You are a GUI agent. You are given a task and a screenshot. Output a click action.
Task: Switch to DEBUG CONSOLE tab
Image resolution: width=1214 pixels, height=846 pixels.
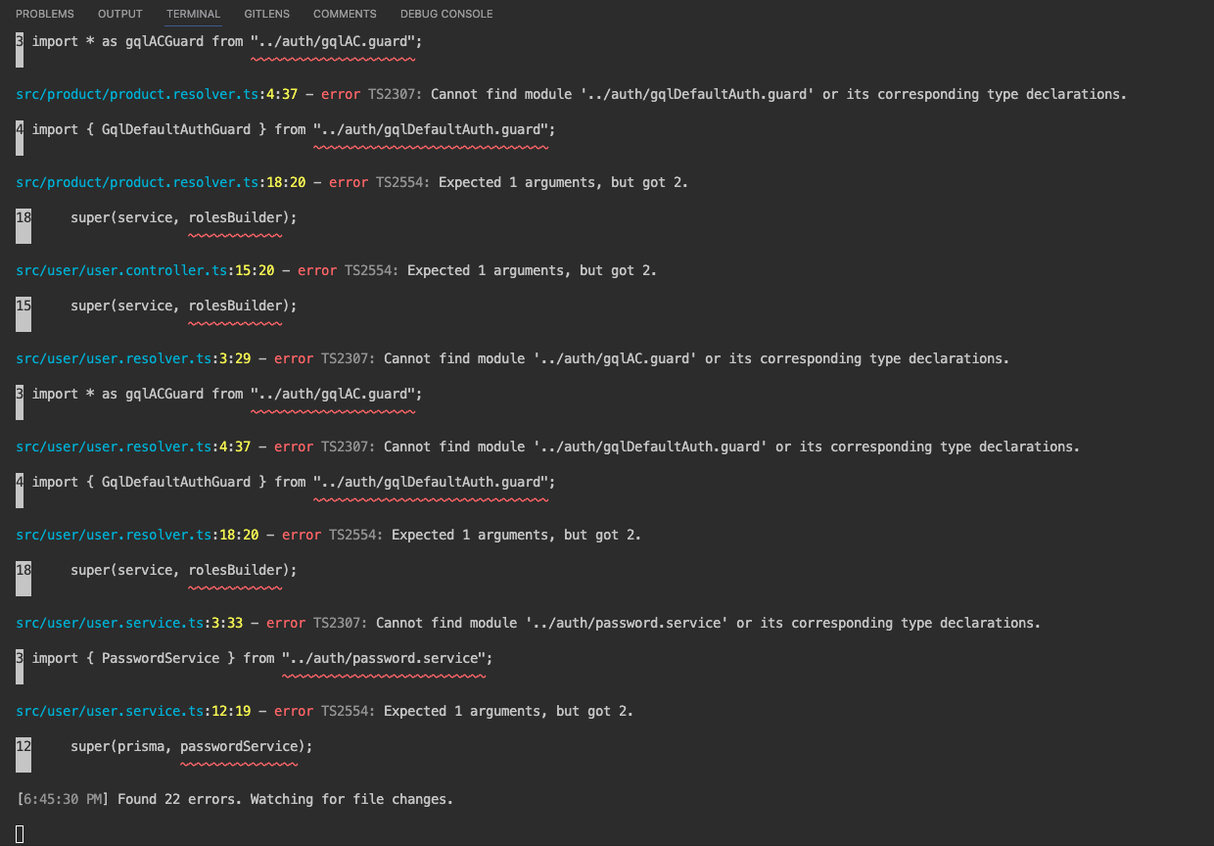[446, 14]
